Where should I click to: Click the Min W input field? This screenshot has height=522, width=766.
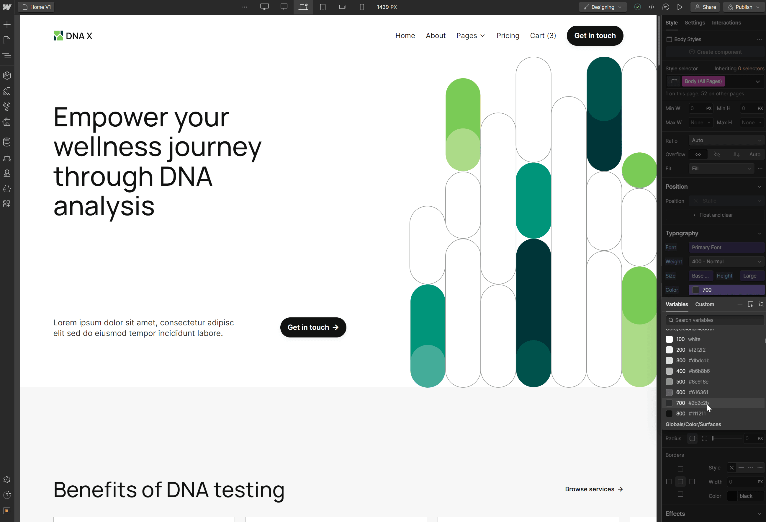[x=700, y=108]
